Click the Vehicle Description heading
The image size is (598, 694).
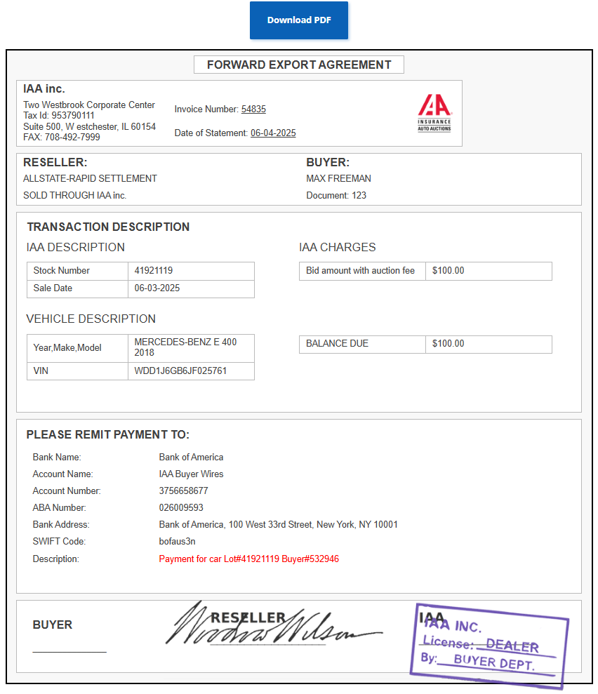coord(91,319)
